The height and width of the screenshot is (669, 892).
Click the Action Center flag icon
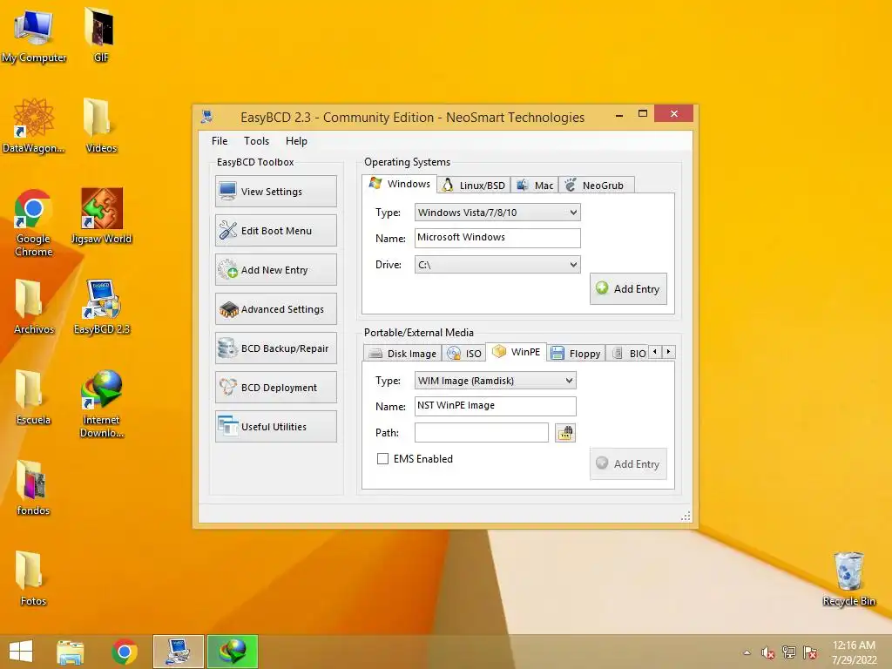[810, 652]
